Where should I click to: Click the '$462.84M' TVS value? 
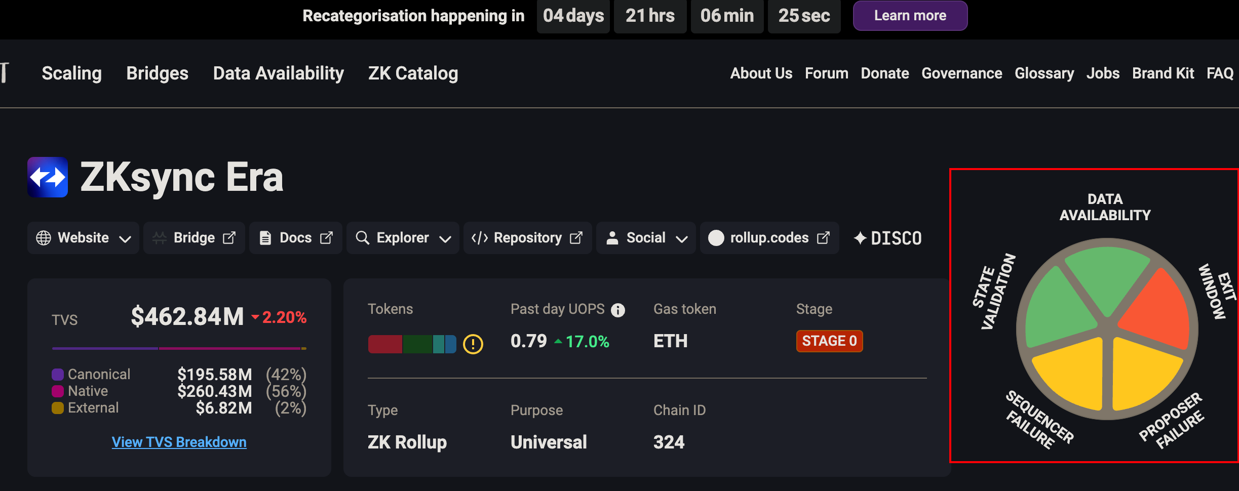pyautogui.click(x=187, y=317)
